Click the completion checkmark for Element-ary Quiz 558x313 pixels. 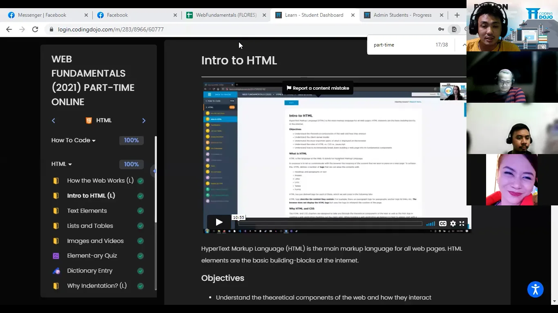pos(141,256)
